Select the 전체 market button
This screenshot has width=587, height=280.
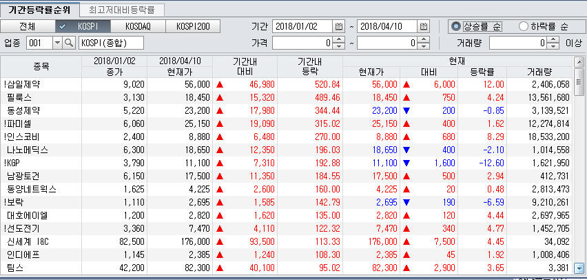coord(28,27)
